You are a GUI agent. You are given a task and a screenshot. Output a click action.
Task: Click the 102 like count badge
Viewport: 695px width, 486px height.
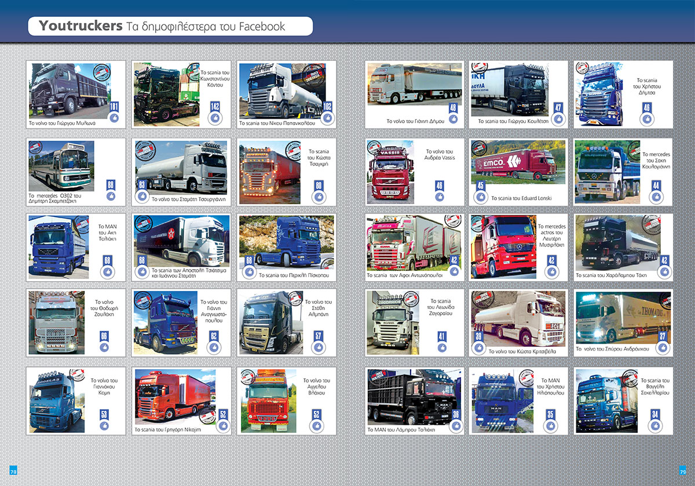(x=328, y=106)
